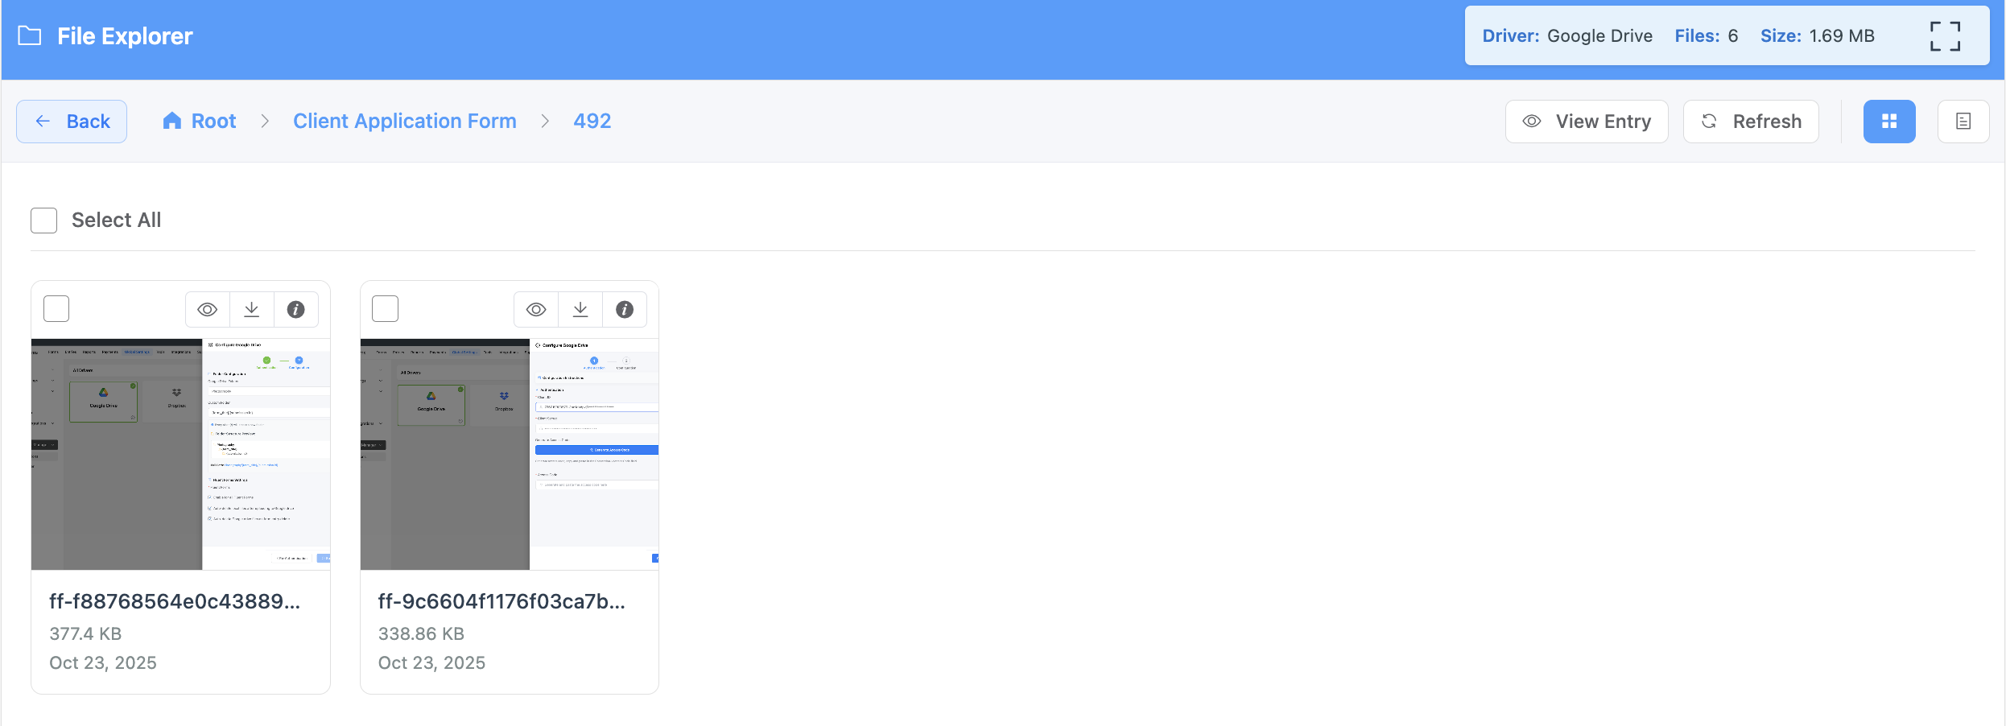
Task: Click the fullscreen expand icon
Action: 1945,36
